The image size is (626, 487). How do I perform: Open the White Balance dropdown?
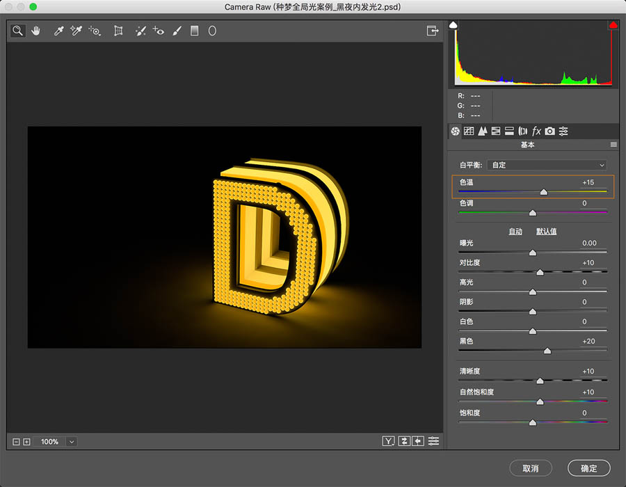coord(547,165)
